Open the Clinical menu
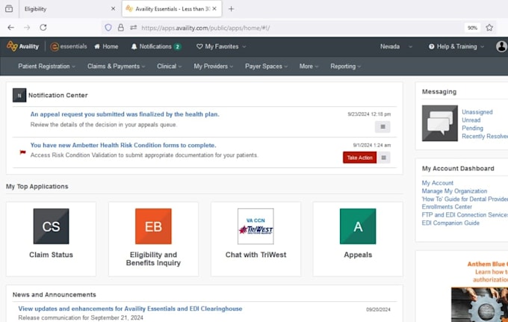 click(169, 66)
